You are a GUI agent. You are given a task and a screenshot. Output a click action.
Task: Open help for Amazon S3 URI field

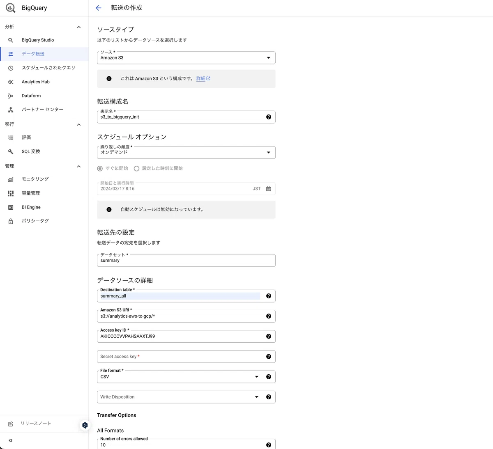[x=269, y=316]
